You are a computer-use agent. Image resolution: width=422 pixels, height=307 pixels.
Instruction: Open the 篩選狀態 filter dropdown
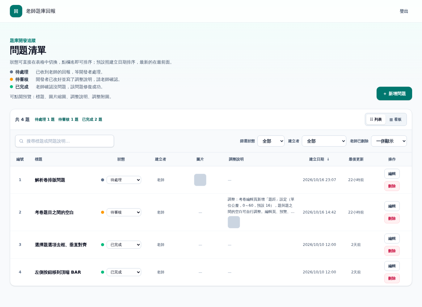271,141
